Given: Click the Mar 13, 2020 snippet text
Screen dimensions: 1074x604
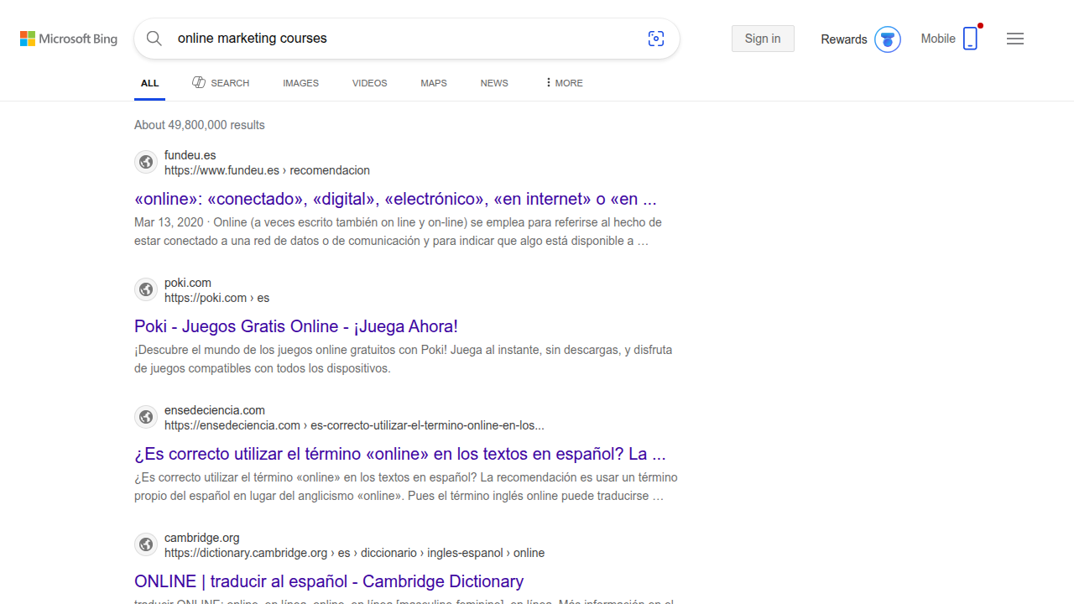Looking at the screenshot, I should tap(399, 232).
